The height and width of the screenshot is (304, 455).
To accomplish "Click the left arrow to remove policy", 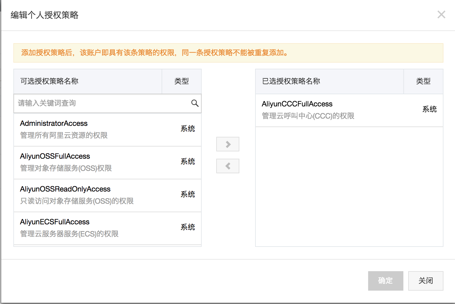I will click(x=228, y=166).
